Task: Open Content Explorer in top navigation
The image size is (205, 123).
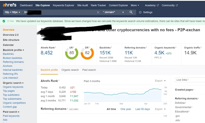Action: [x=118, y=5]
